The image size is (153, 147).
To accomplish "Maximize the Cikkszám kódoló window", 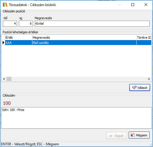I will [x=133, y=5].
